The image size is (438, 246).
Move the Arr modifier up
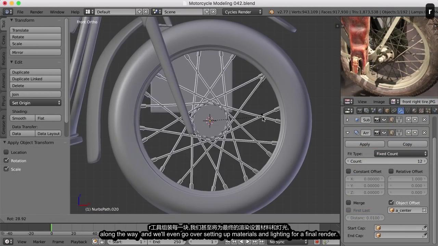[409, 133]
